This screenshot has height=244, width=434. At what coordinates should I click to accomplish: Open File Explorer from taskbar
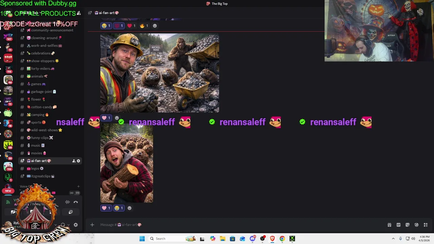click(222, 239)
